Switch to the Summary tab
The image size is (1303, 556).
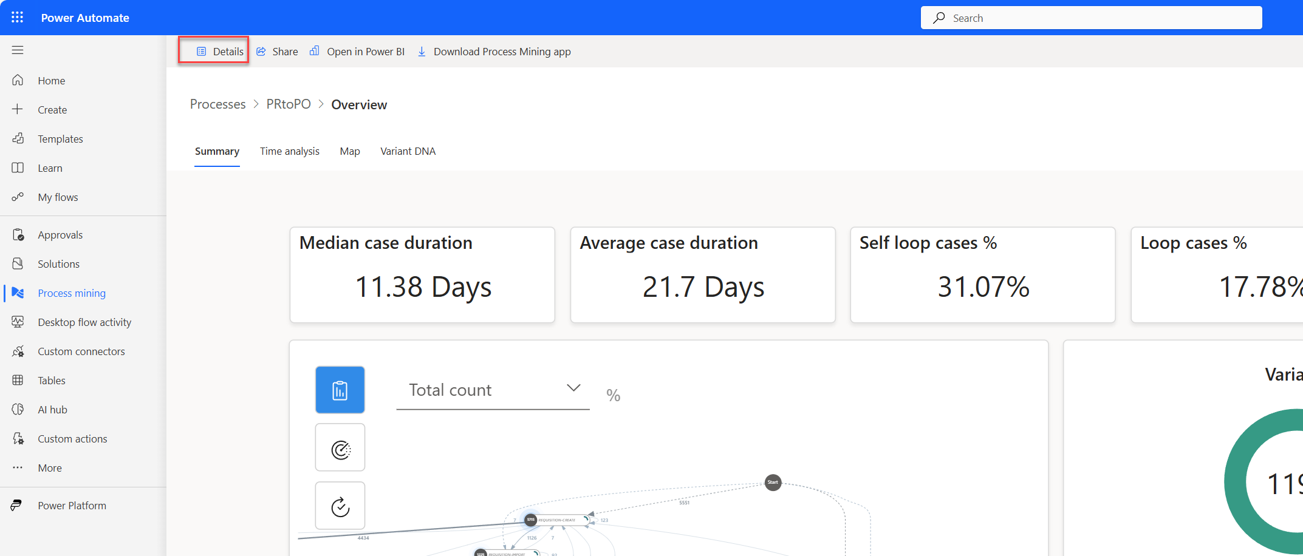(217, 151)
